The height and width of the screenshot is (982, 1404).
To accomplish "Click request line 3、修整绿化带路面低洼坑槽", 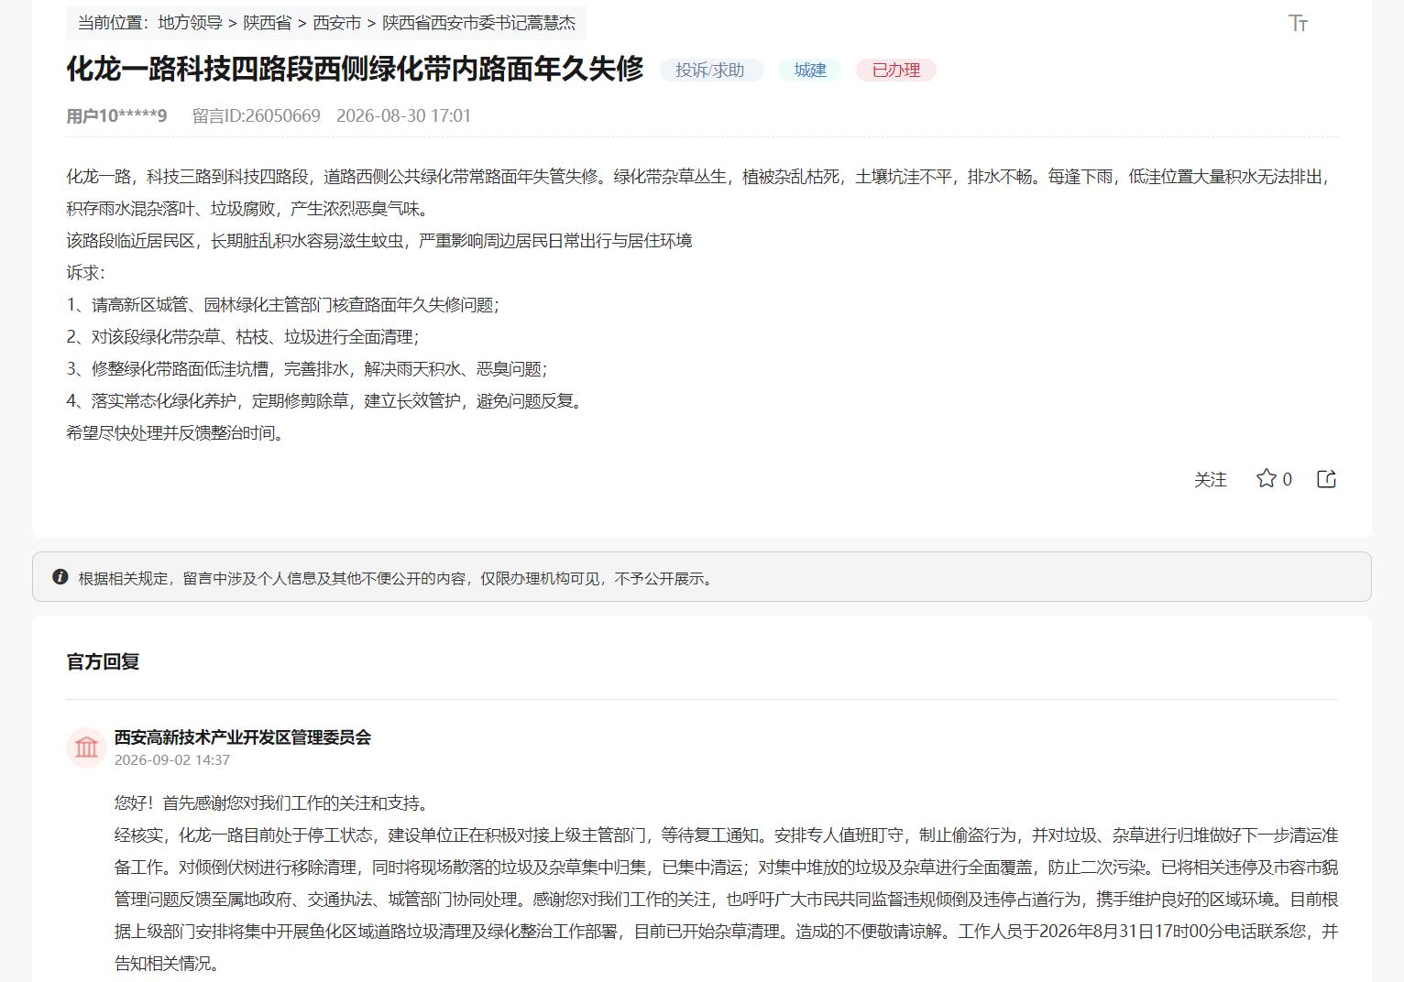I will tap(307, 368).
